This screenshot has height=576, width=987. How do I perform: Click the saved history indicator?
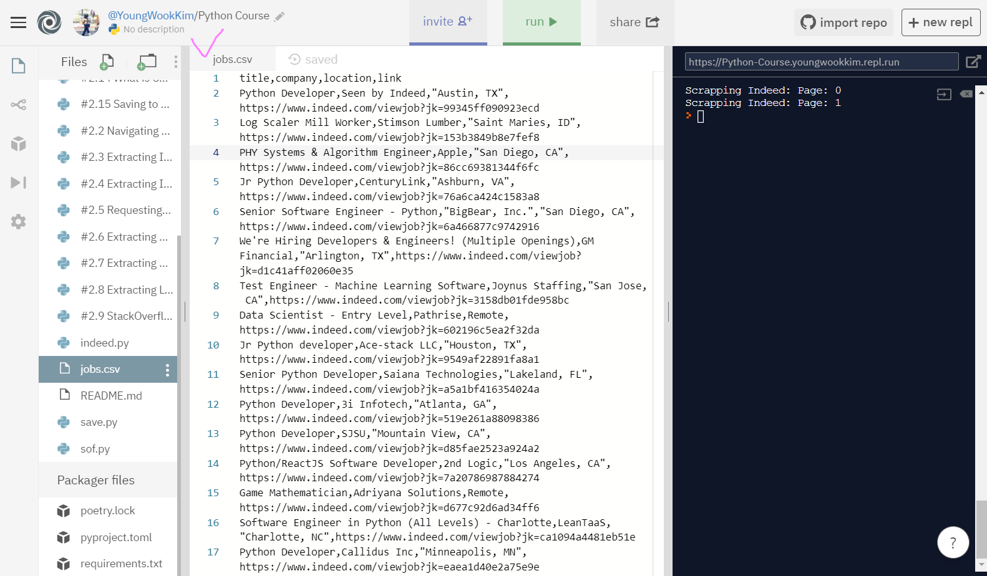[x=313, y=59]
